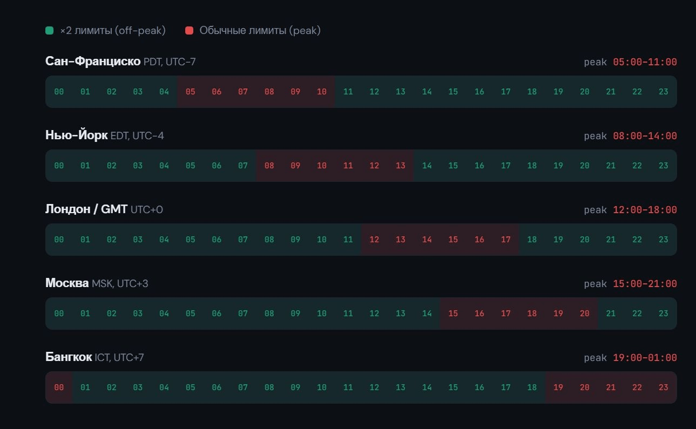
Task: Pick hour 20 in the Москва timeline
Action: pyautogui.click(x=584, y=314)
